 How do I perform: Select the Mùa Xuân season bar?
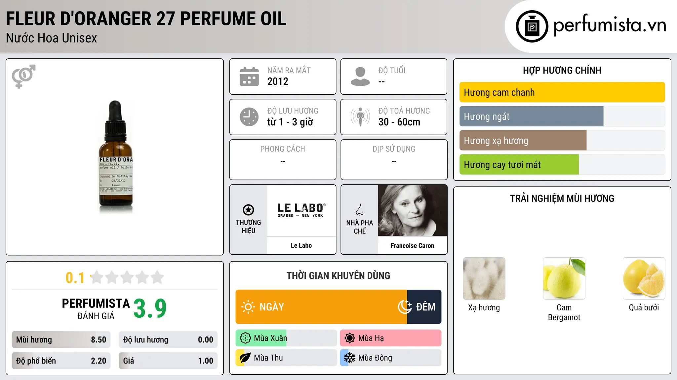286,338
